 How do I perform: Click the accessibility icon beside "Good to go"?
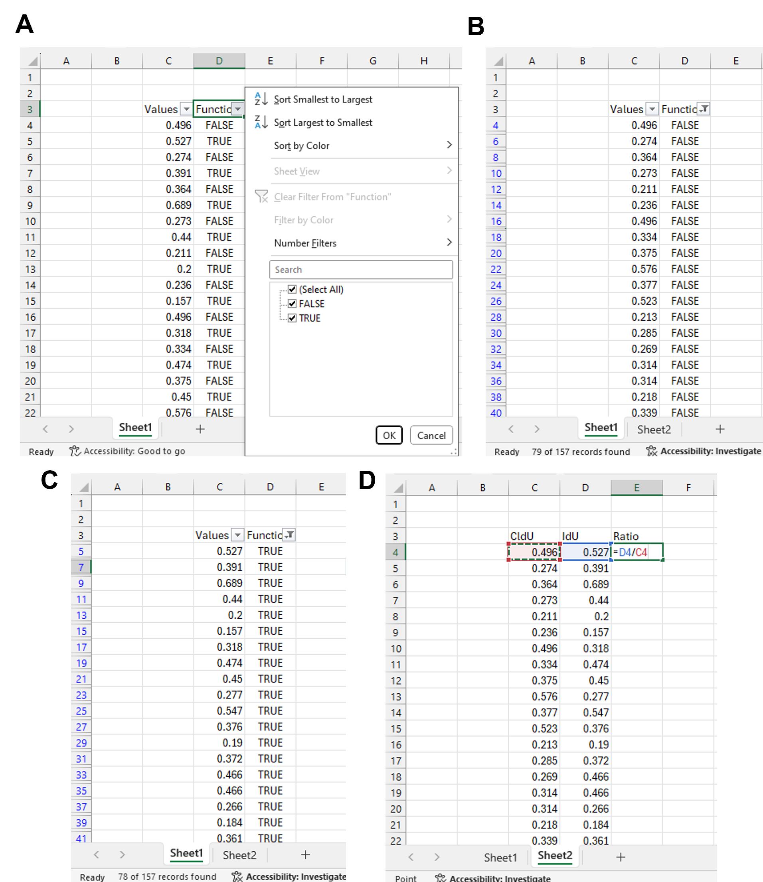tap(75, 451)
